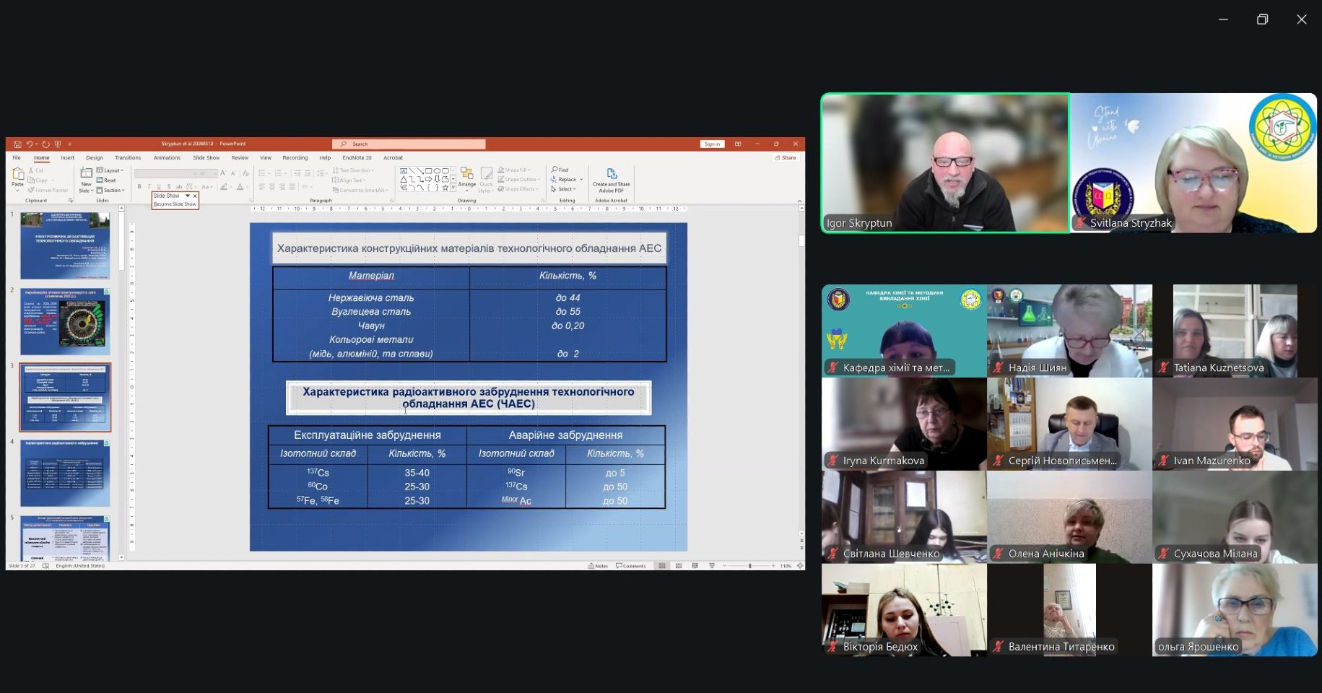
Task: Select slide 4 thumbnail in slide panel
Action: (x=65, y=473)
